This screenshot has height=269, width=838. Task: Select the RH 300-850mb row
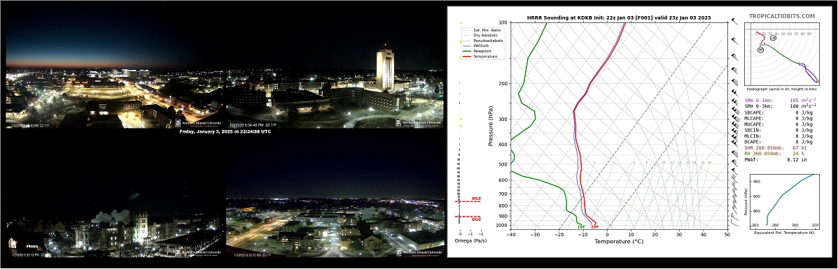pyautogui.click(x=774, y=154)
